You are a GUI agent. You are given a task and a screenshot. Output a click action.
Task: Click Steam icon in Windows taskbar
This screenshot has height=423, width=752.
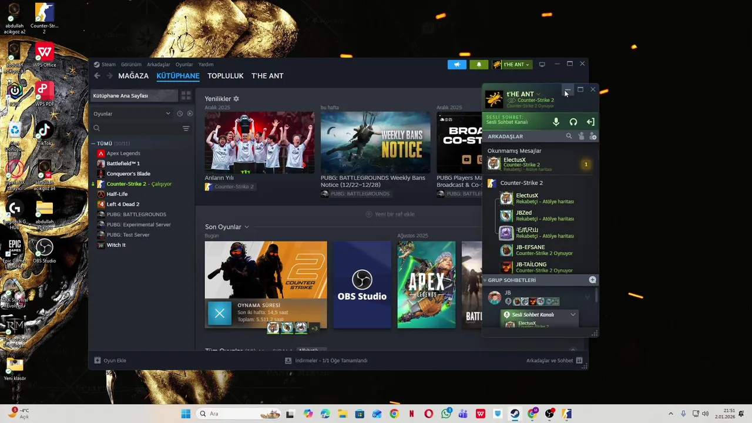point(515,414)
